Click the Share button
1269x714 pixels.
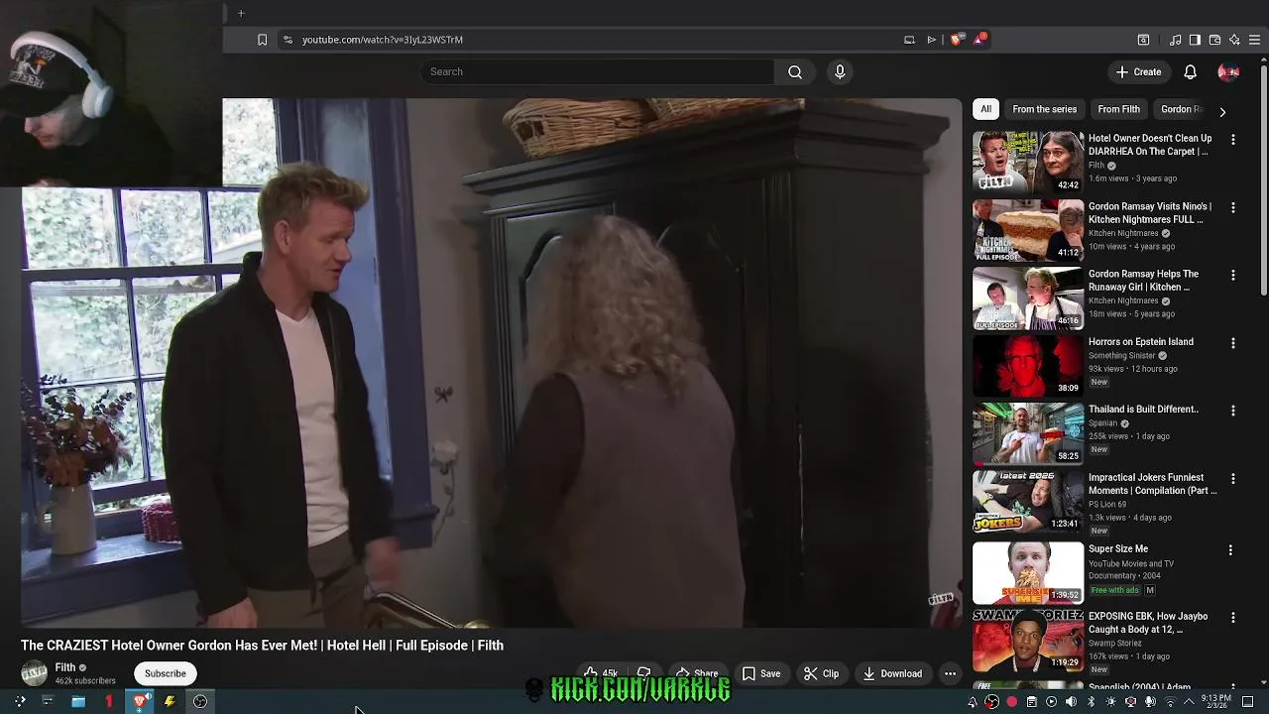click(697, 673)
